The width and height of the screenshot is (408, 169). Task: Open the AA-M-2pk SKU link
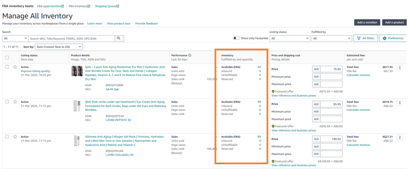[112, 89]
